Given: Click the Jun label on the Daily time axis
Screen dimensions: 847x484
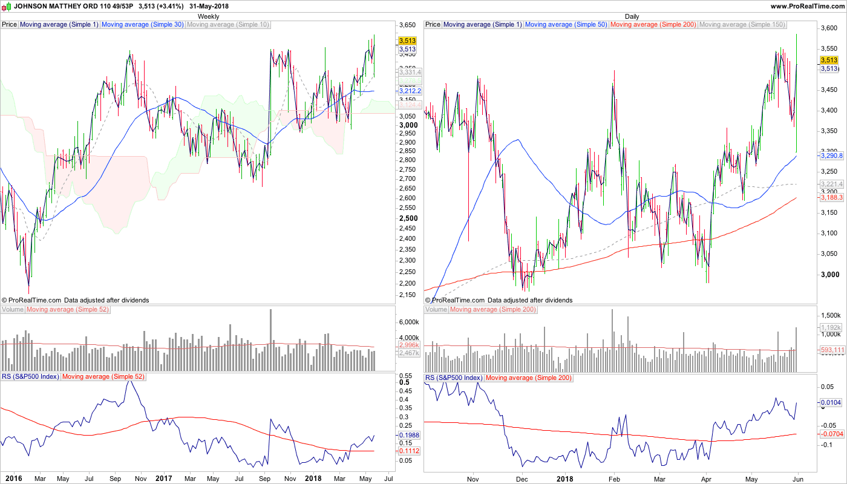Looking at the screenshot, I should pyautogui.click(x=798, y=479).
